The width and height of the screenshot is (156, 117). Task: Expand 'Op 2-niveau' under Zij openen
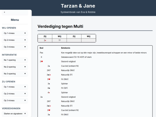(15, 94)
